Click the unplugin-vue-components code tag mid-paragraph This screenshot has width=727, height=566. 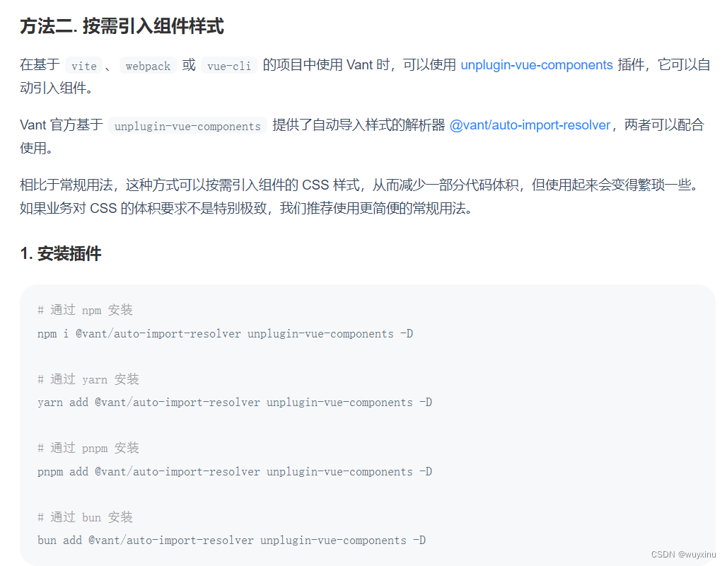pyautogui.click(x=188, y=126)
